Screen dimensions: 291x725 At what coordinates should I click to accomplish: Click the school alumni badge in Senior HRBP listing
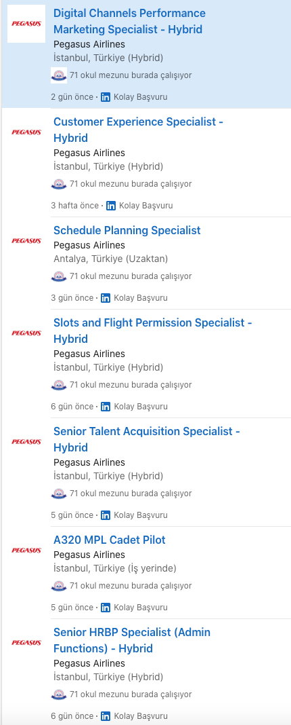click(59, 694)
